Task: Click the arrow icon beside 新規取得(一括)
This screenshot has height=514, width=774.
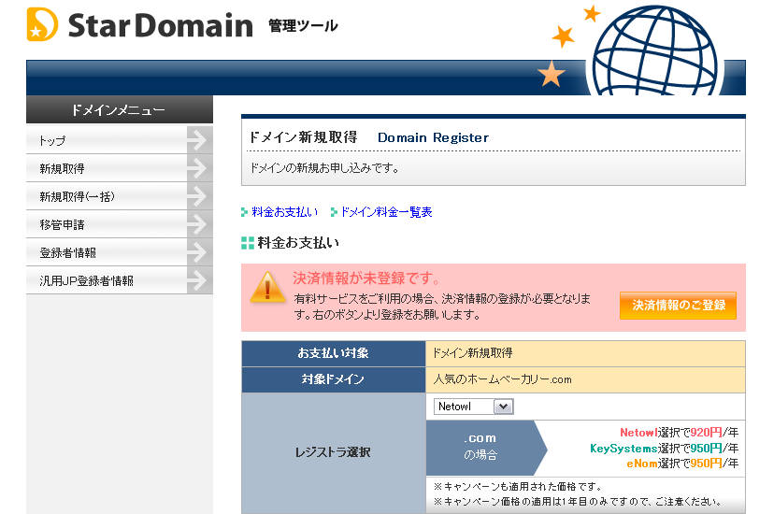Action: (x=199, y=196)
